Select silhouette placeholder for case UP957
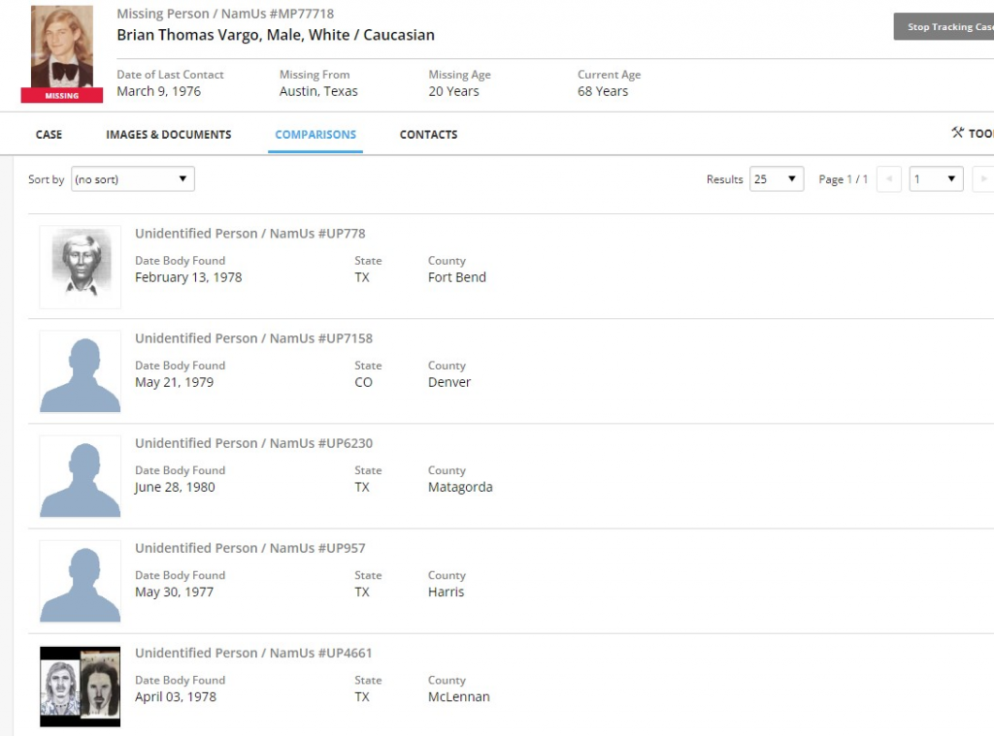 (81, 582)
